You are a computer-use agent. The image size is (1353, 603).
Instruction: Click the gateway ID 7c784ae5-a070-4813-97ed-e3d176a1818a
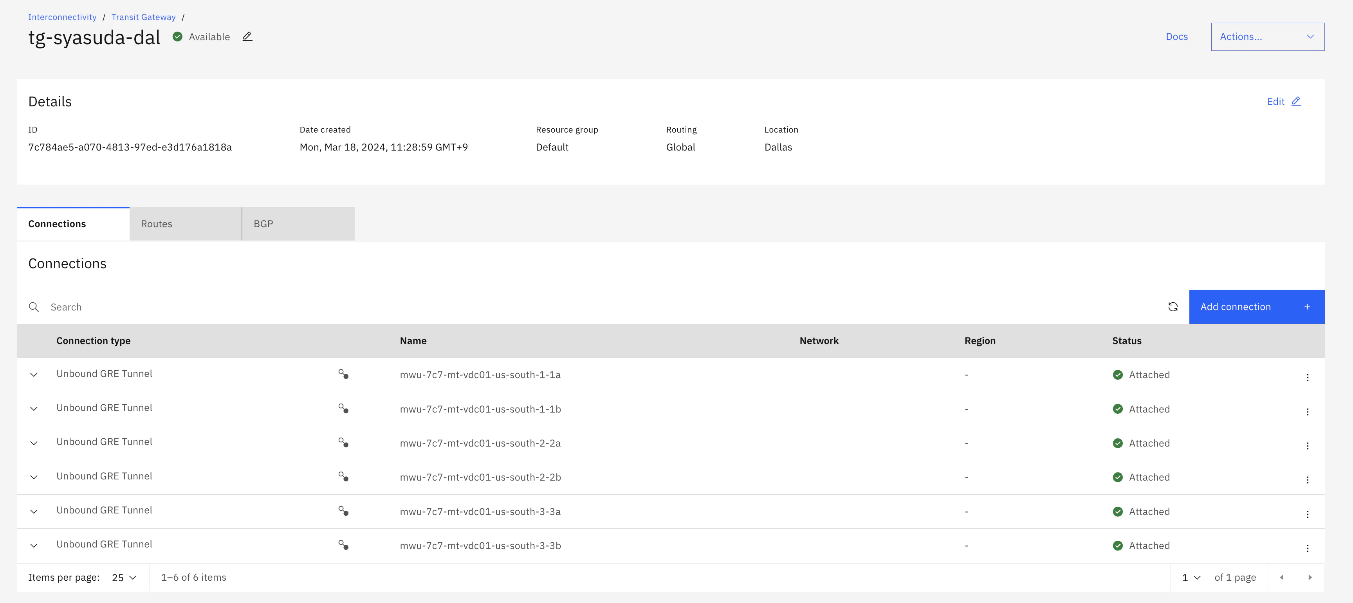[130, 147]
